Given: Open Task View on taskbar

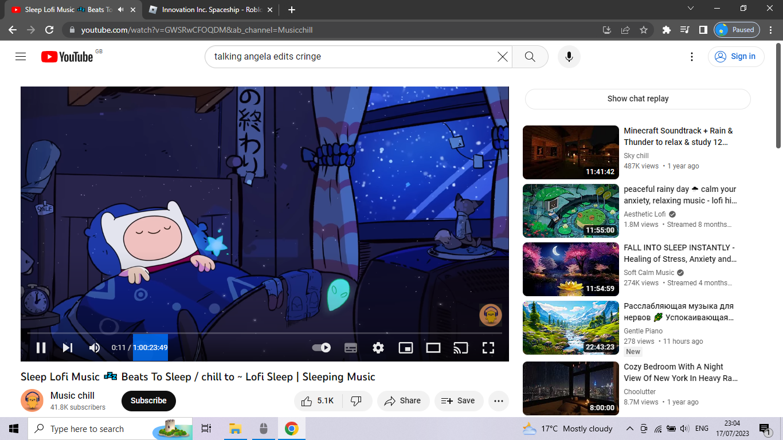Looking at the screenshot, I should pos(206,429).
